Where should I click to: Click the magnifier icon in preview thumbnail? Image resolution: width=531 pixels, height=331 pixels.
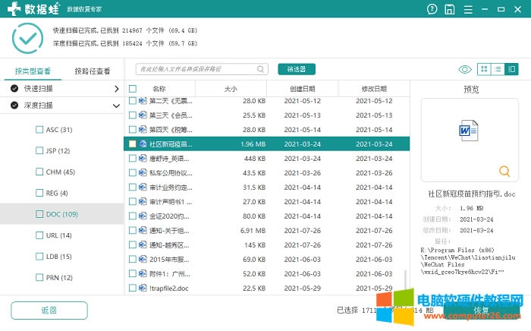(504, 171)
